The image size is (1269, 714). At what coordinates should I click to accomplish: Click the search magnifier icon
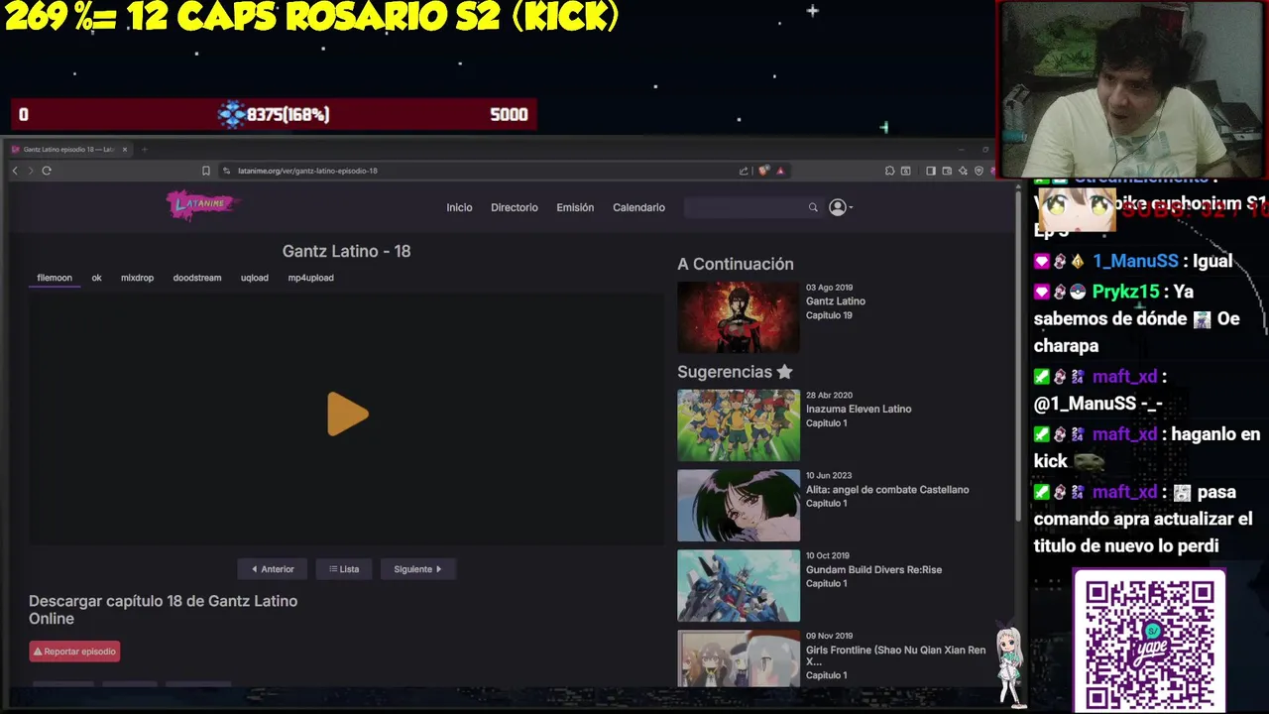pos(813,207)
